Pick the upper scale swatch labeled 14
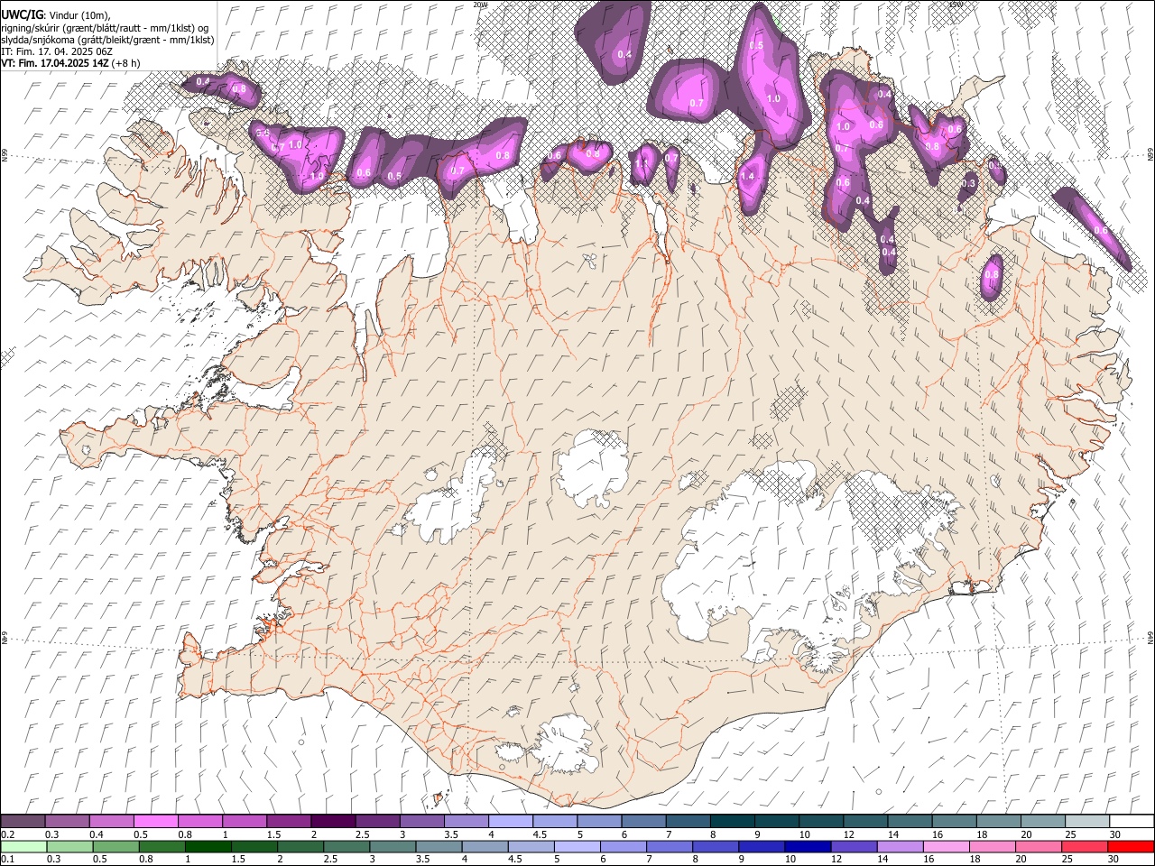Image resolution: width=1155 pixels, height=866 pixels. (x=909, y=821)
